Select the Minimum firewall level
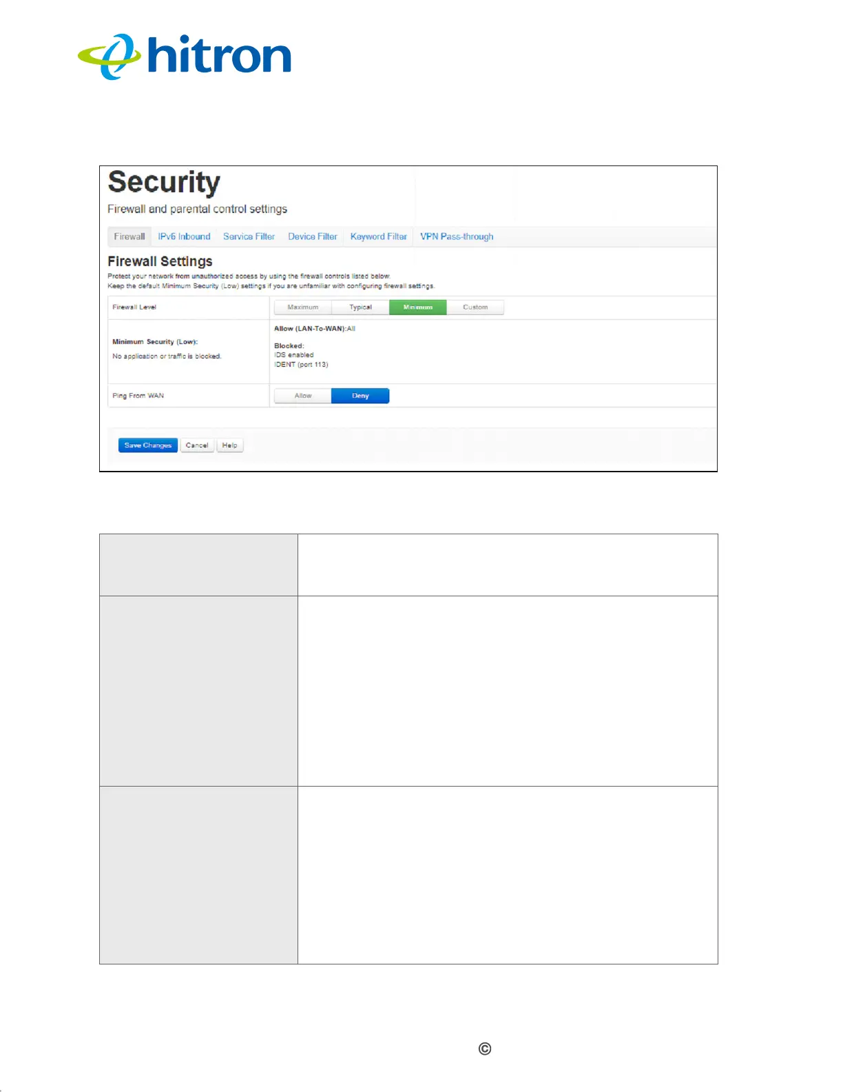The height and width of the screenshot is (1092, 843). point(418,307)
